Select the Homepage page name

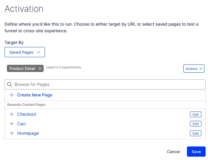click(28, 133)
